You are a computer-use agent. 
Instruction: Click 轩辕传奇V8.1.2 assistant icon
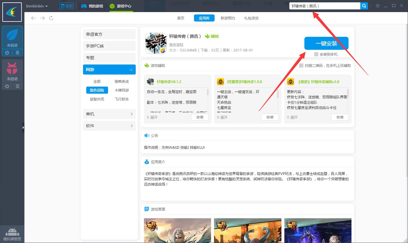(x=150, y=82)
